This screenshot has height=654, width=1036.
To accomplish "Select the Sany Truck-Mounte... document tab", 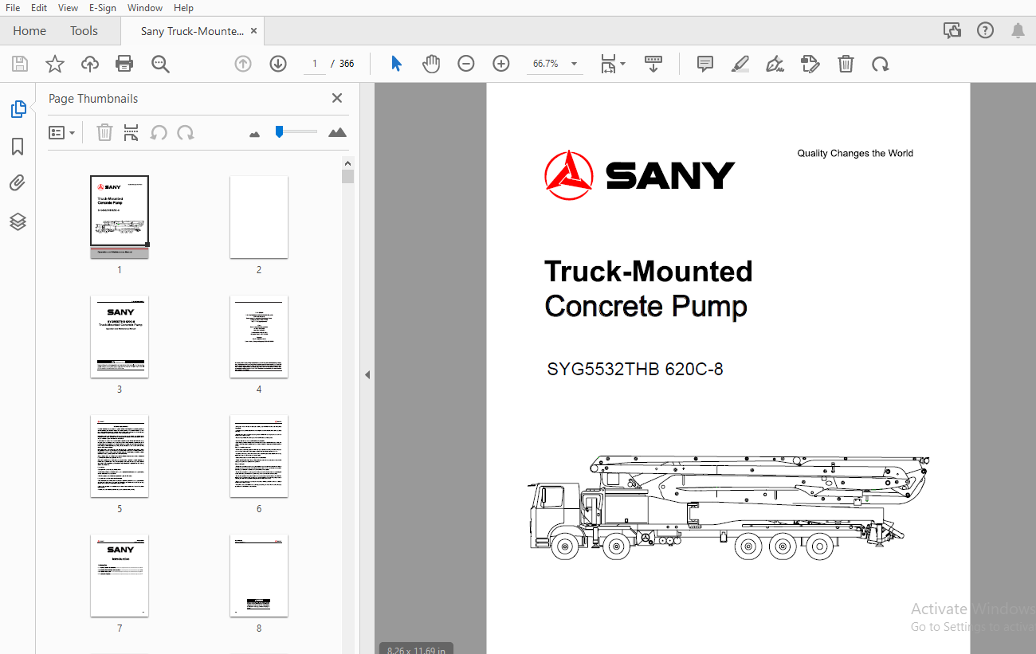I will pos(192,31).
